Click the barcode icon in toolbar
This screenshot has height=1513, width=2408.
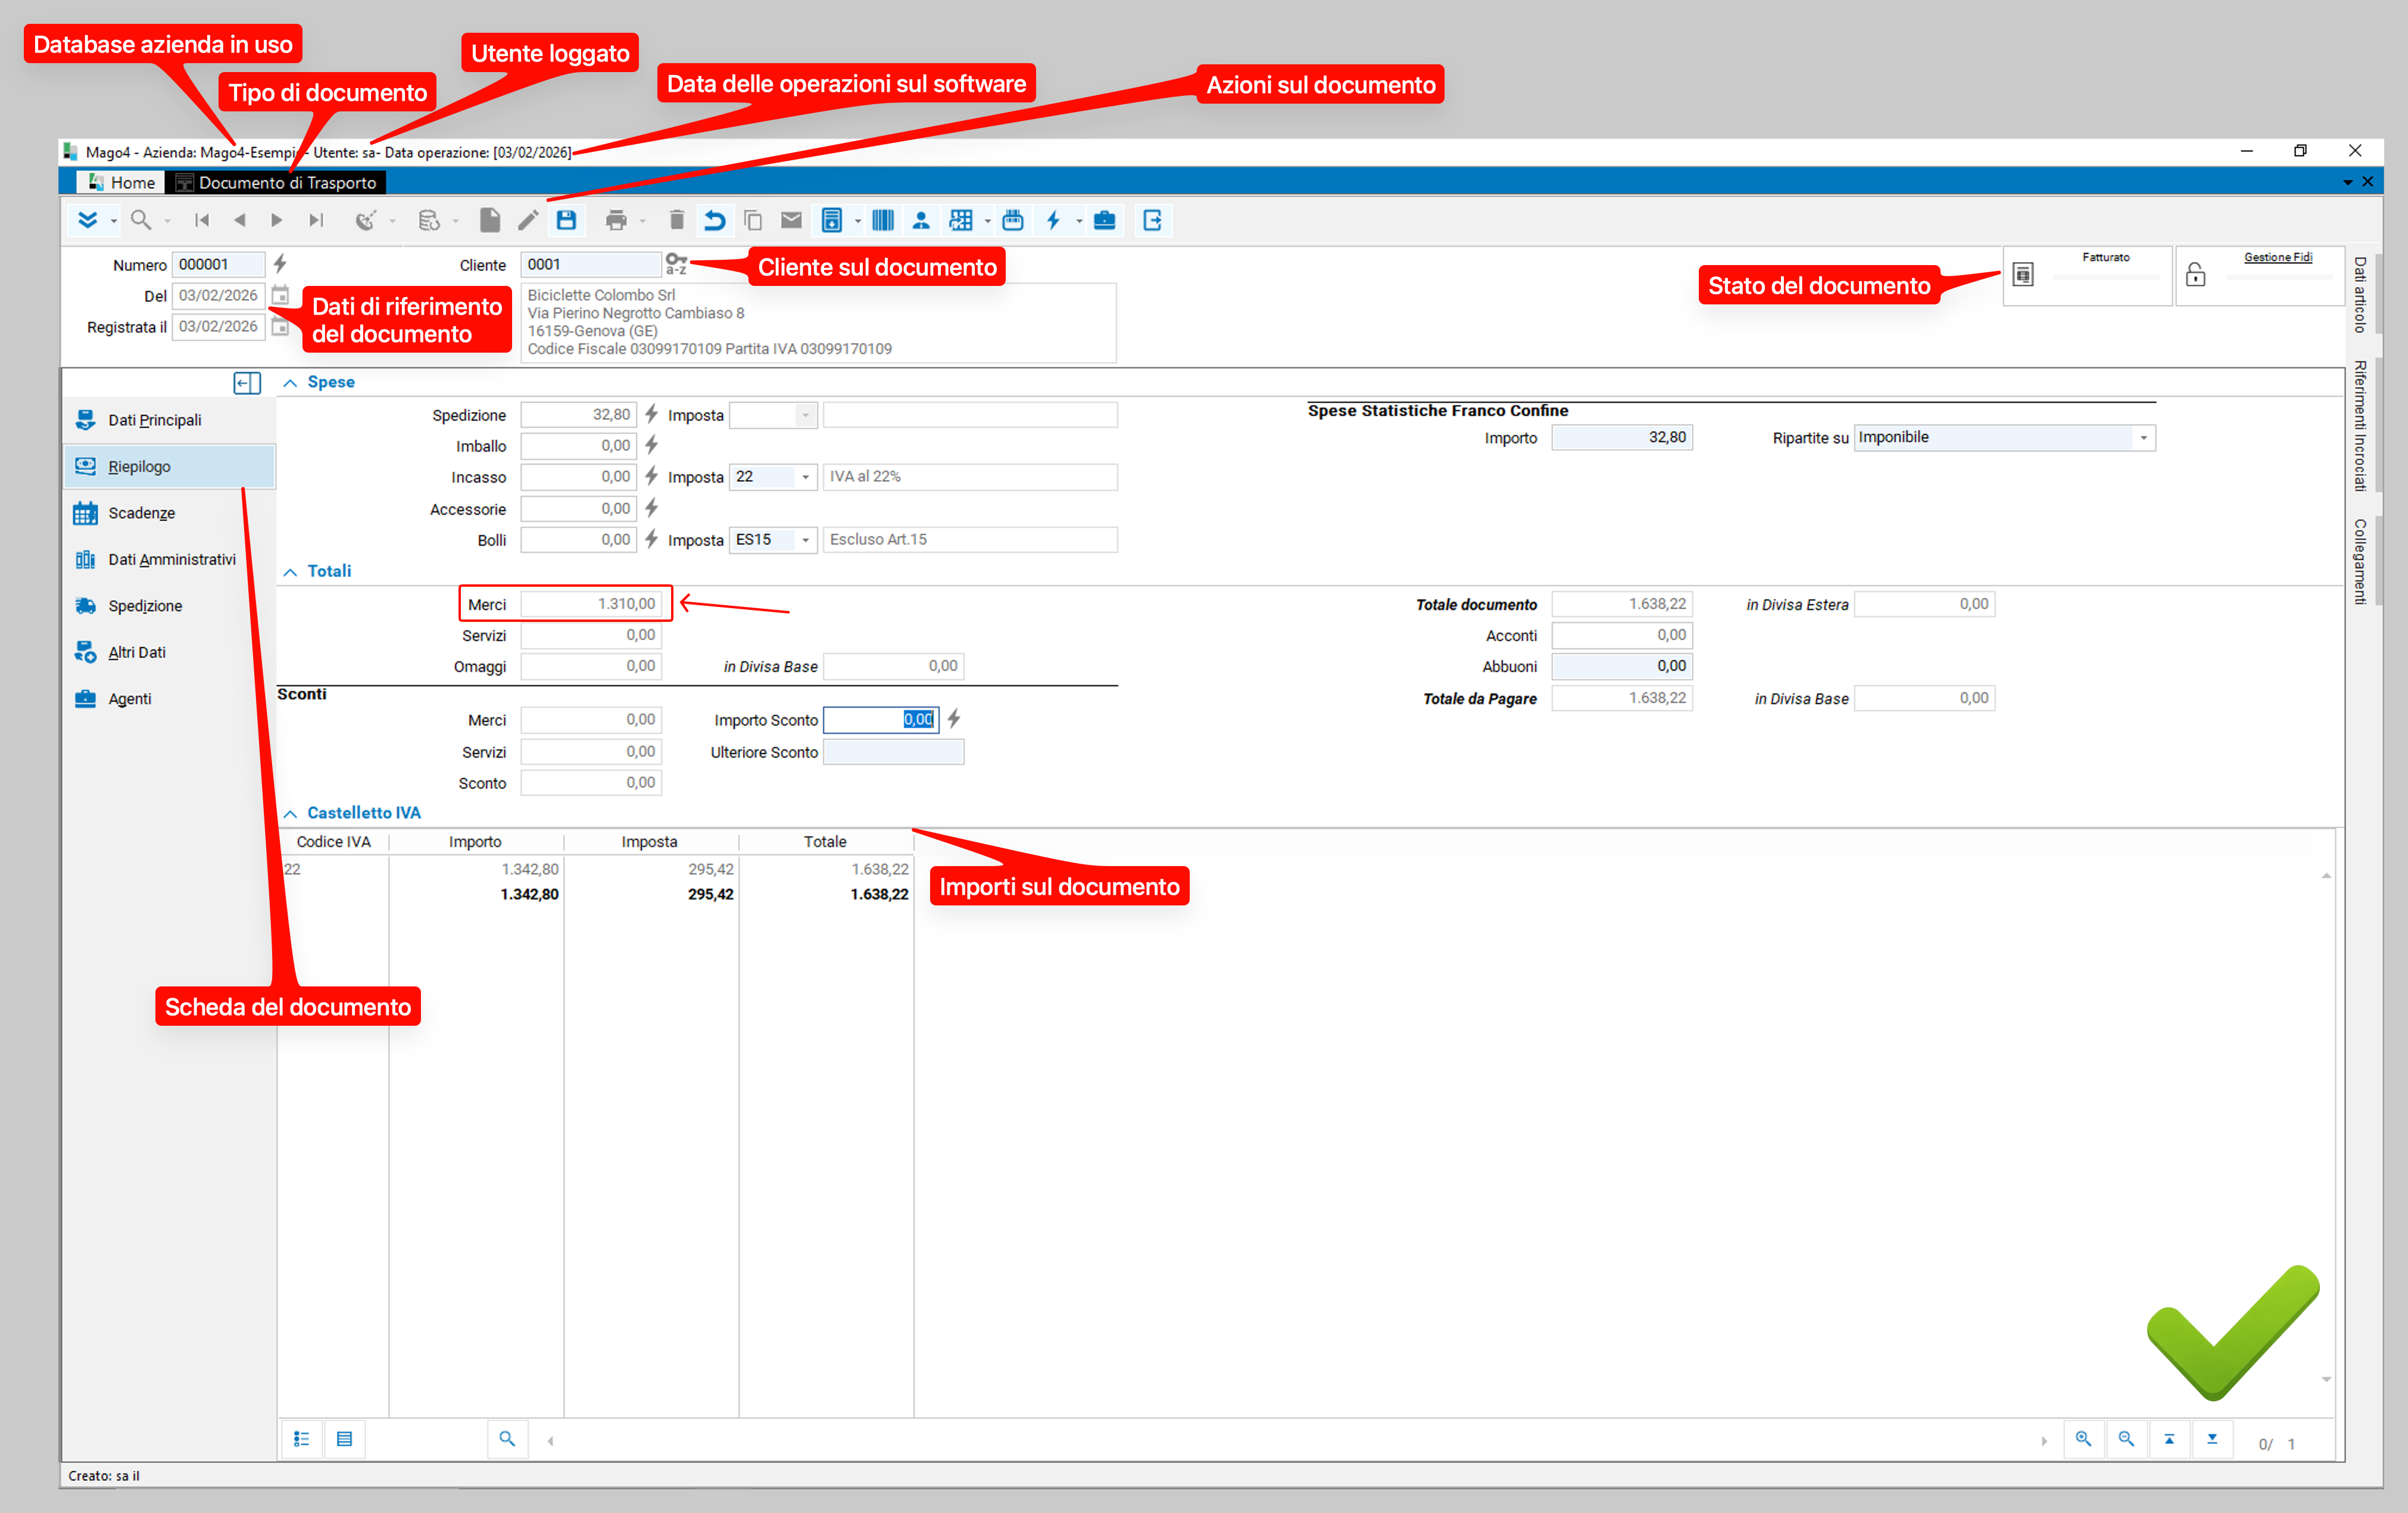882,220
